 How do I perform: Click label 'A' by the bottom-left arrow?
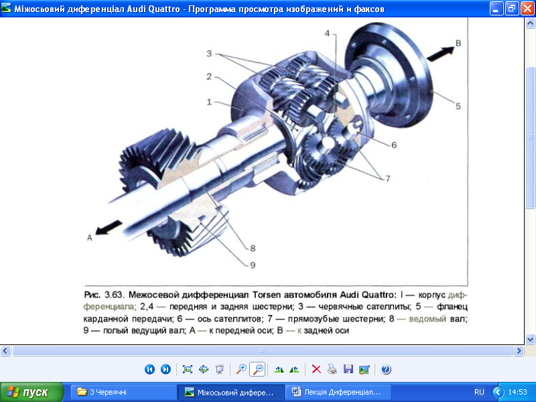tap(90, 238)
